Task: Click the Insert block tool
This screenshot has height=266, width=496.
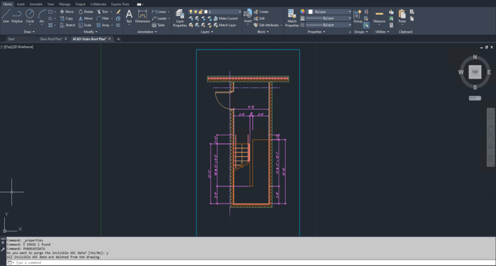Action: click(248, 16)
